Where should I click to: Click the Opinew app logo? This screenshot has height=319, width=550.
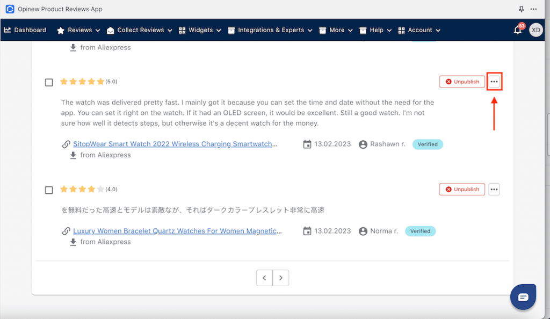10,9
